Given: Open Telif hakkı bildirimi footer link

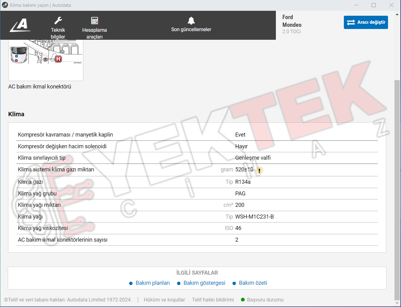Looking at the screenshot, I should [x=213, y=300].
